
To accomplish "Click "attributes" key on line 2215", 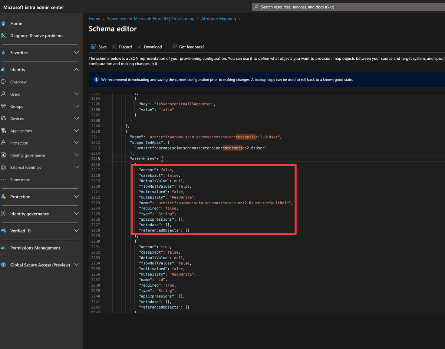I will 142,159.
